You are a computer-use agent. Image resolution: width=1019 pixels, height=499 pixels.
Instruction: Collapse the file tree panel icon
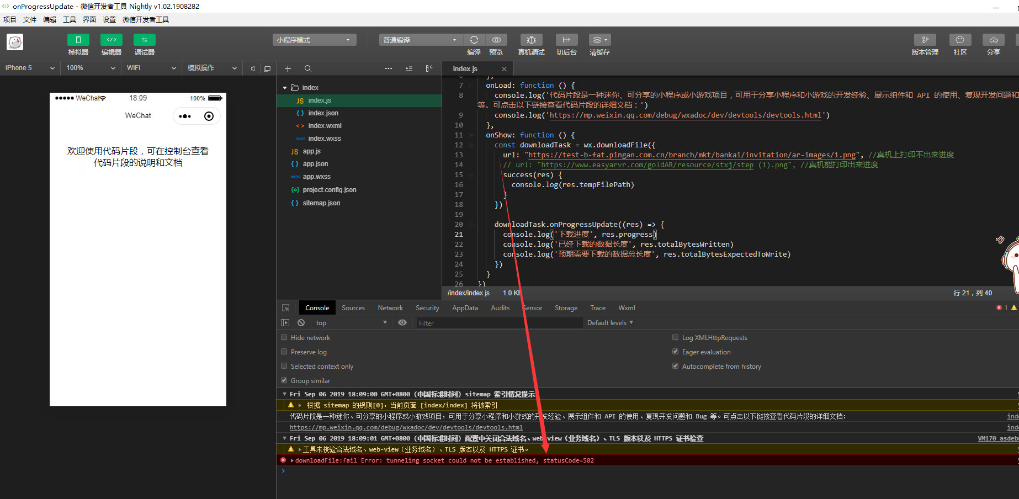[x=429, y=68]
